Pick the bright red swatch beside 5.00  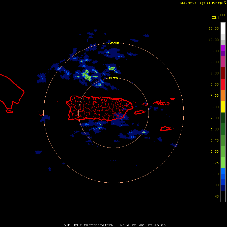tap(223, 84)
